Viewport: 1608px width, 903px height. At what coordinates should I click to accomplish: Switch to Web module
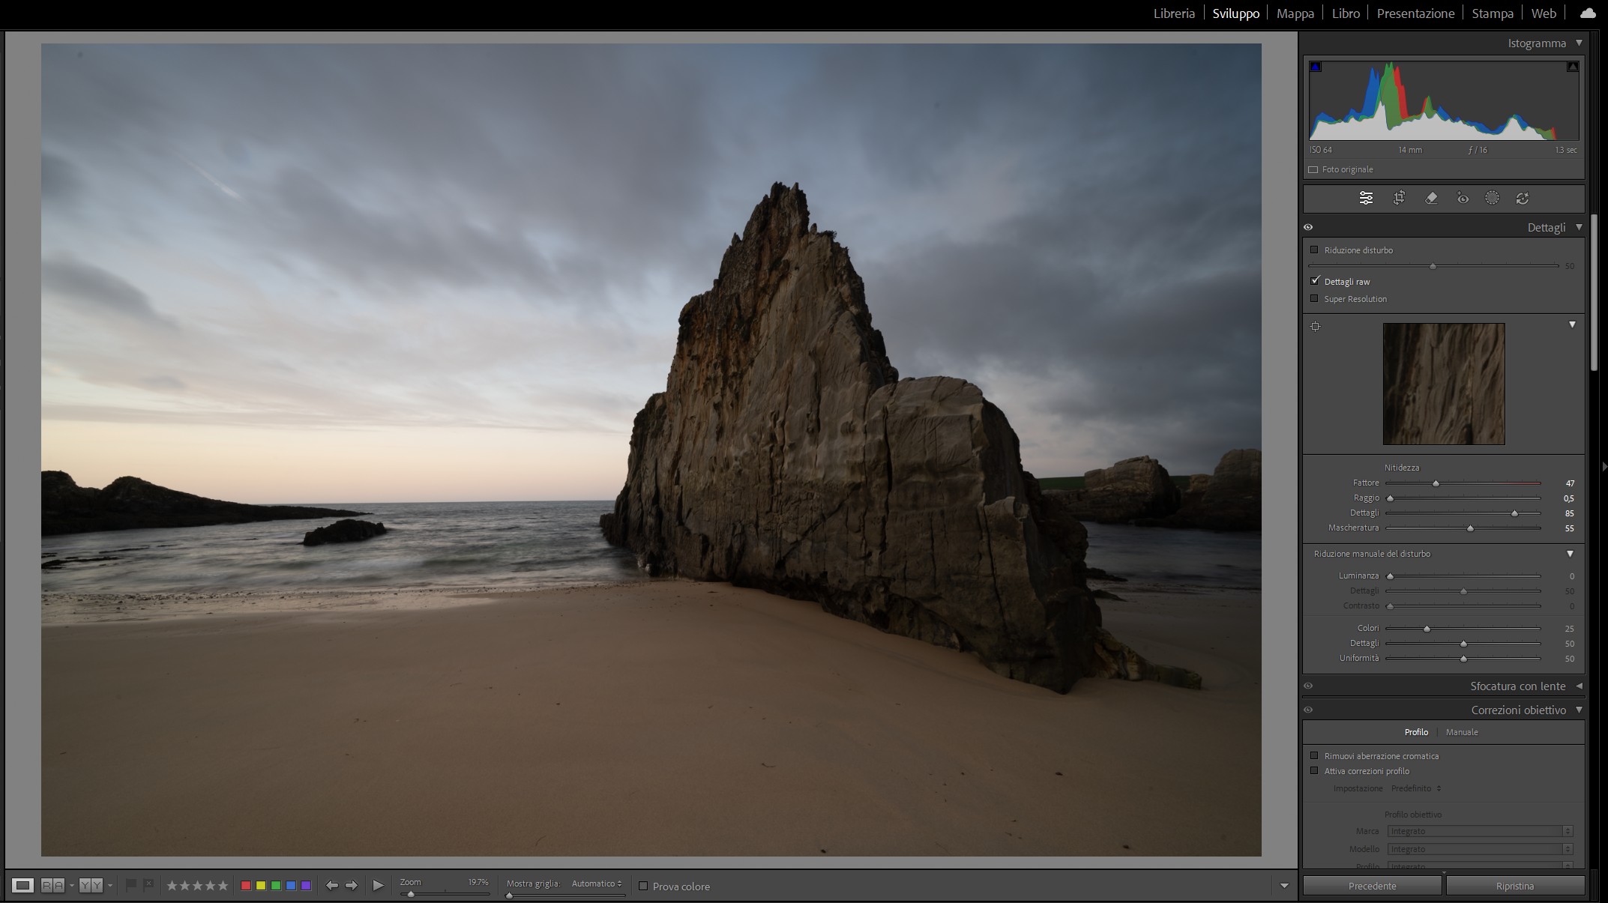pos(1544,13)
